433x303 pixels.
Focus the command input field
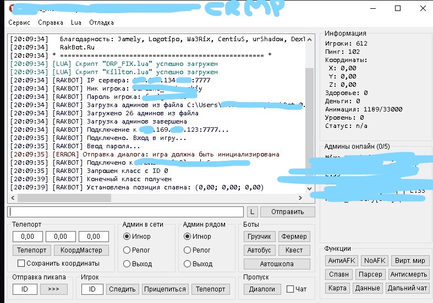125,212
